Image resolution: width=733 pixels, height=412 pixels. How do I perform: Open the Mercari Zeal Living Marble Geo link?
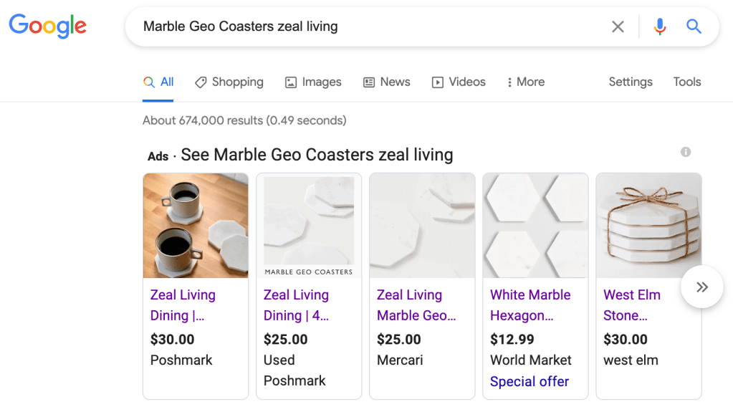(416, 305)
